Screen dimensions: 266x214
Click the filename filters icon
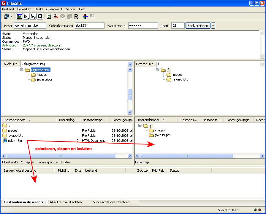click(x=85, y=16)
